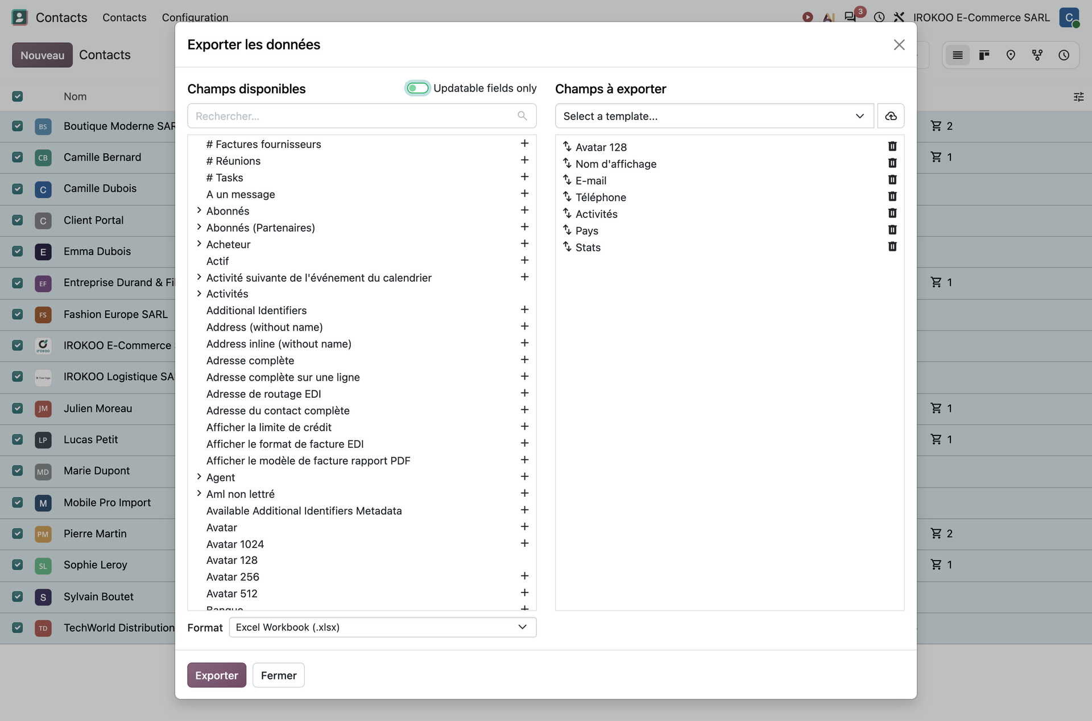
Task: Add the Adresse complète field
Action: (x=524, y=360)
